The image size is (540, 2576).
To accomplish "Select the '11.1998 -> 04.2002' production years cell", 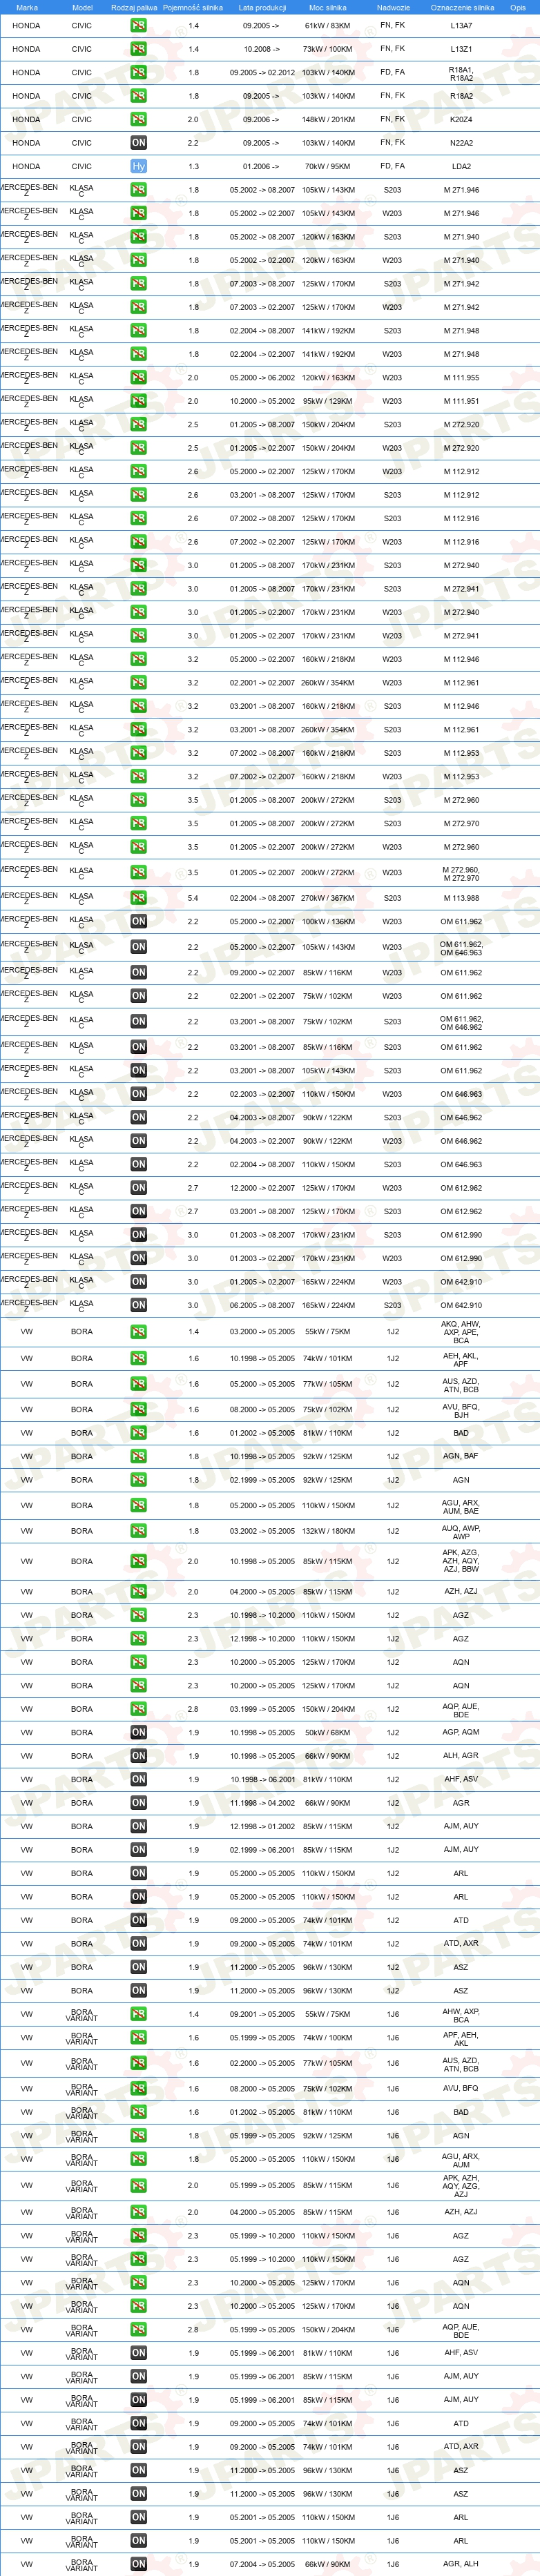I will pyautogui.click(x=262, y=1803).
